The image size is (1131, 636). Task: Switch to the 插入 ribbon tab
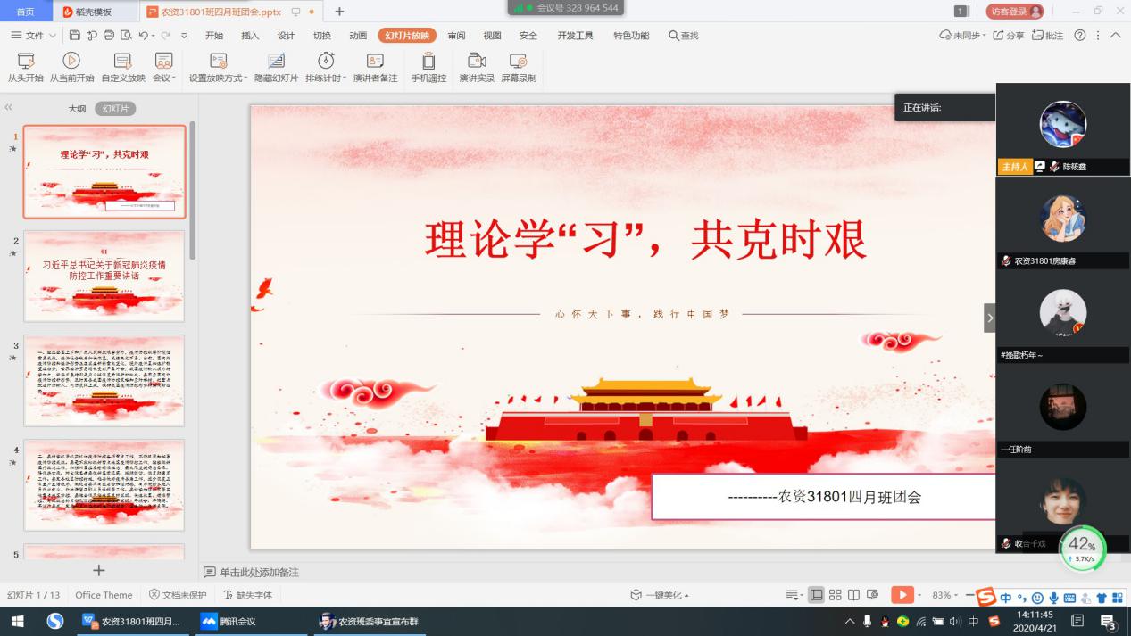click(x=251, y=36)
